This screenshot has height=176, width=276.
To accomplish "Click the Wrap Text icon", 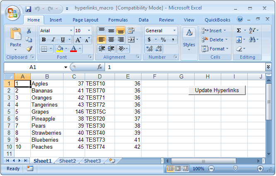I will click(131, 31).
